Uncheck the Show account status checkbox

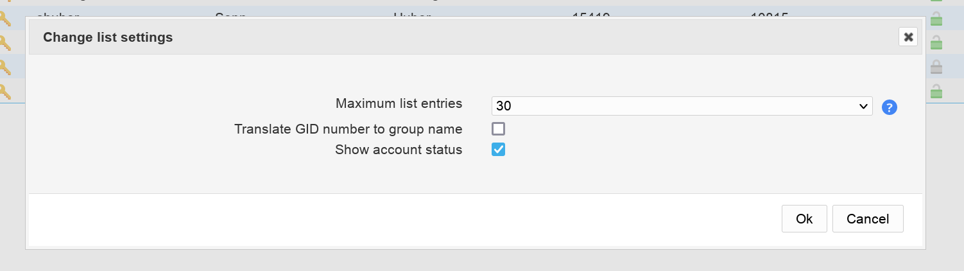(x=499, y=150)
